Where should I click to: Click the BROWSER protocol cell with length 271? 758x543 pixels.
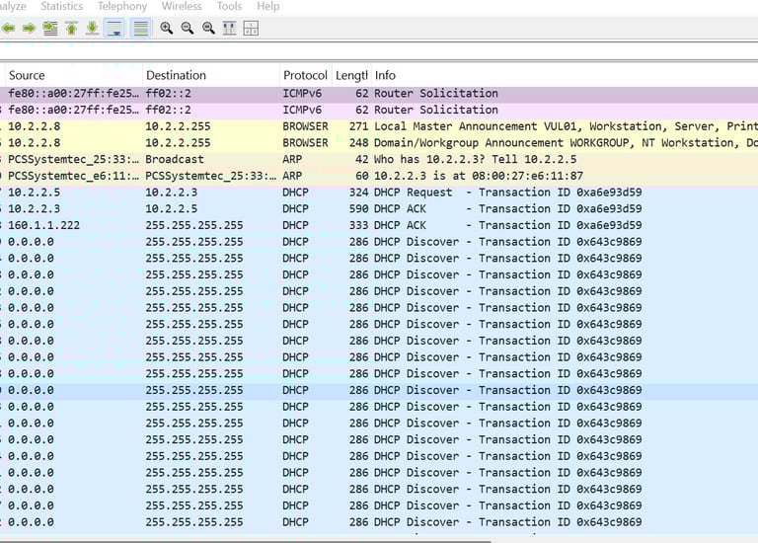pyautogui.click(x=306, y=126)
